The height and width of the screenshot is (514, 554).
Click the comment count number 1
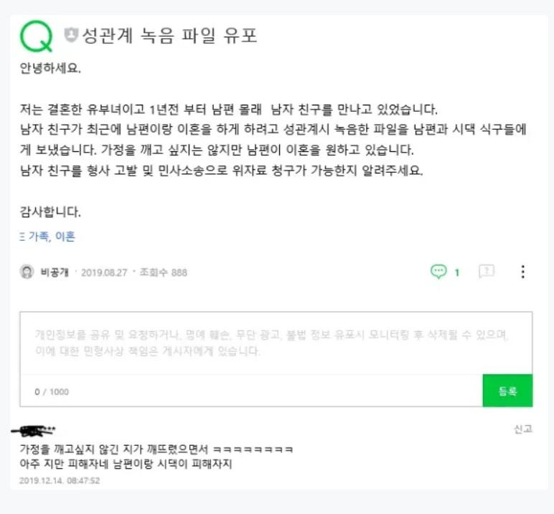[457, 272]
